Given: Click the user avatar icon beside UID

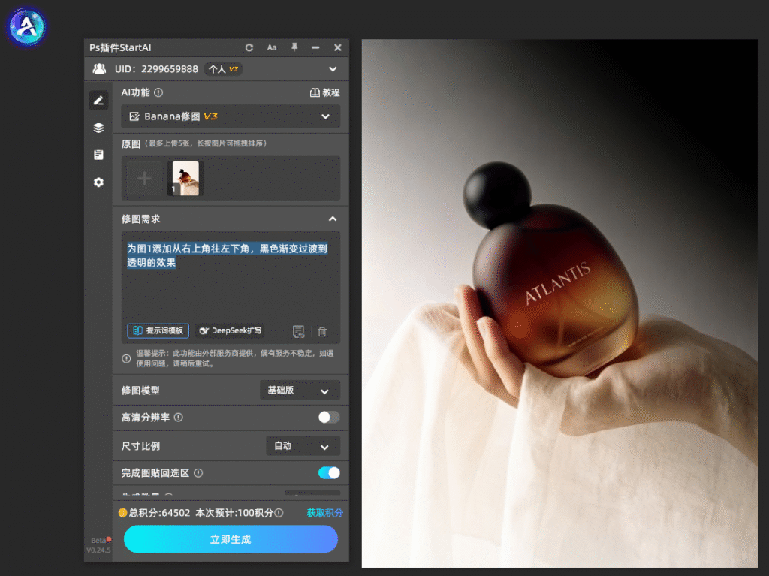Looking at the screenshot, I should click(100, 68).
